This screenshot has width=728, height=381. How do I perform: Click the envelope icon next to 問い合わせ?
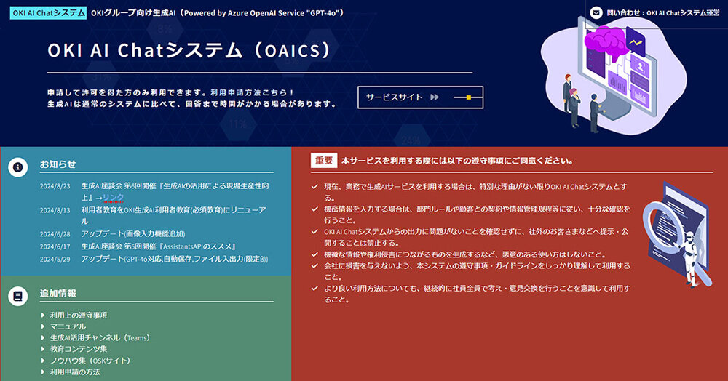coord(596,12)
